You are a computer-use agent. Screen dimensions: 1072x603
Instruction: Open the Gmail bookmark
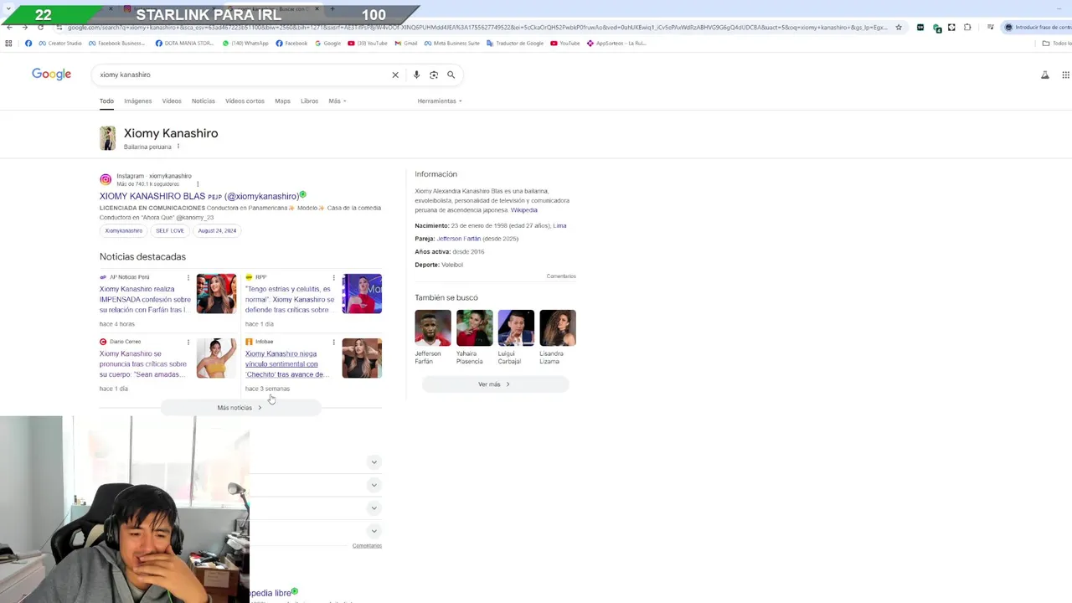[406, 43]
